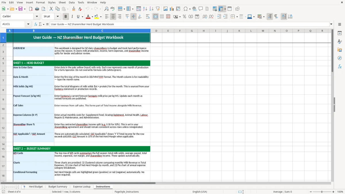Screen dimensions: 345x194
Task: Click Insert Comment icon
Action: (201, 9)
